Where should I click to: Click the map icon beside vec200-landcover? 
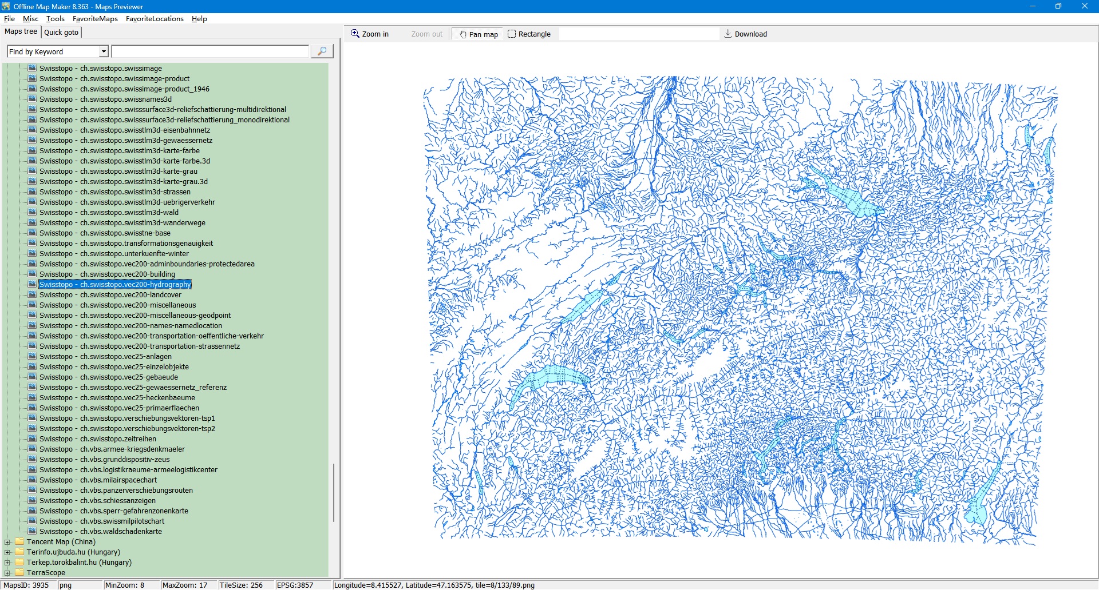pos(32,294)
